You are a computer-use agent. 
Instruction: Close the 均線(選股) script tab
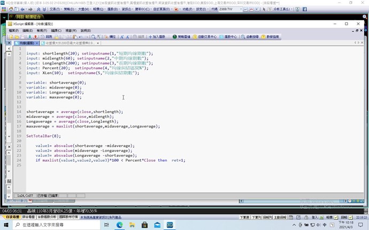tap(40, 43)
